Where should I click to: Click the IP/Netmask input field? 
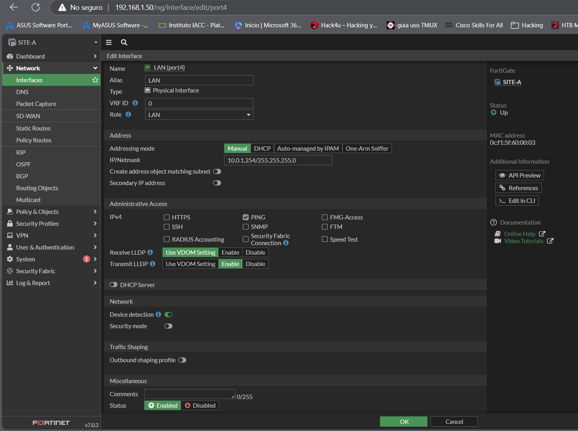(x=278, y=160)
